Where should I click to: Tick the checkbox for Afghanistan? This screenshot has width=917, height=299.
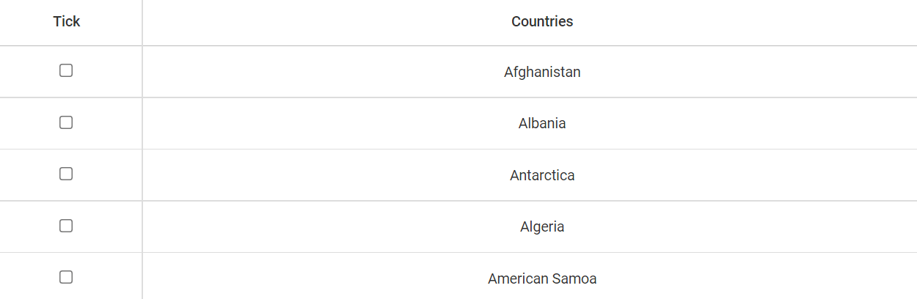[x=66, y=71]
